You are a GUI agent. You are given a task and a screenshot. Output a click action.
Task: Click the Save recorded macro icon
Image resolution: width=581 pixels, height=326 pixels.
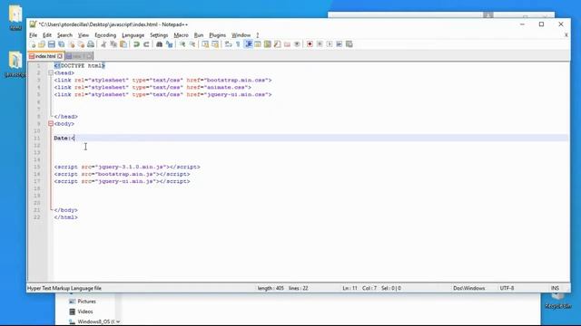pos(349,44)
